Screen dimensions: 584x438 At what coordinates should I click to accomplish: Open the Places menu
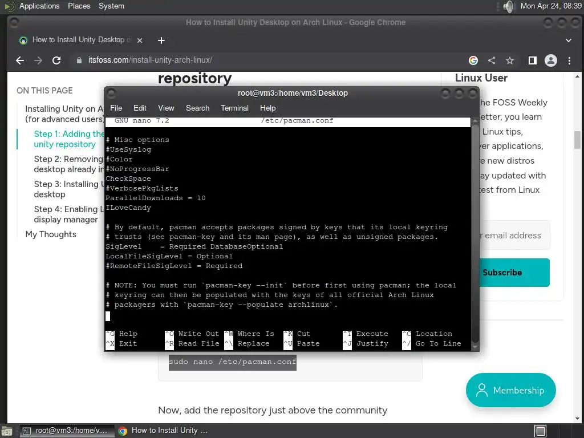pyautogui.click(x=79, y=6)
